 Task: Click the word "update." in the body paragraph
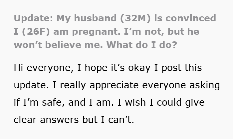tap(30, 85)
